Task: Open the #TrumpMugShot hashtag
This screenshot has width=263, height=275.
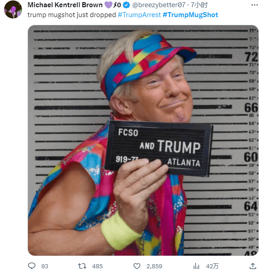Action: [x=190, y=15]
